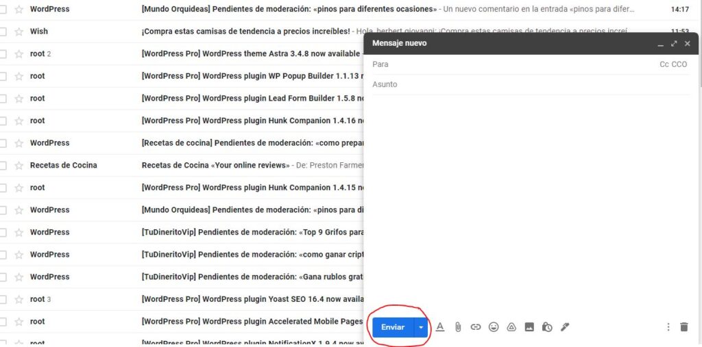
Task: Click the empty message body area
Action: point(531,203)
